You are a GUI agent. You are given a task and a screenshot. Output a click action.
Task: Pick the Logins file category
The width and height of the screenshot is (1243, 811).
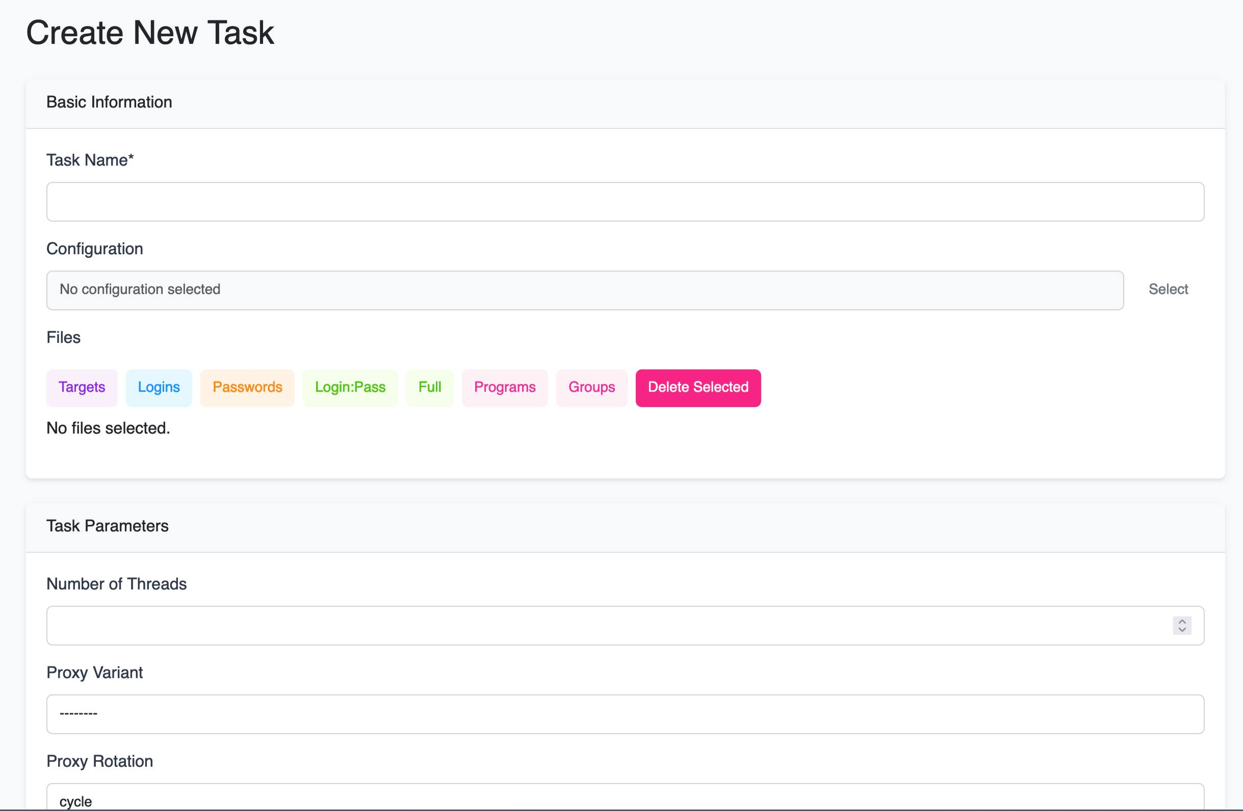159,388
